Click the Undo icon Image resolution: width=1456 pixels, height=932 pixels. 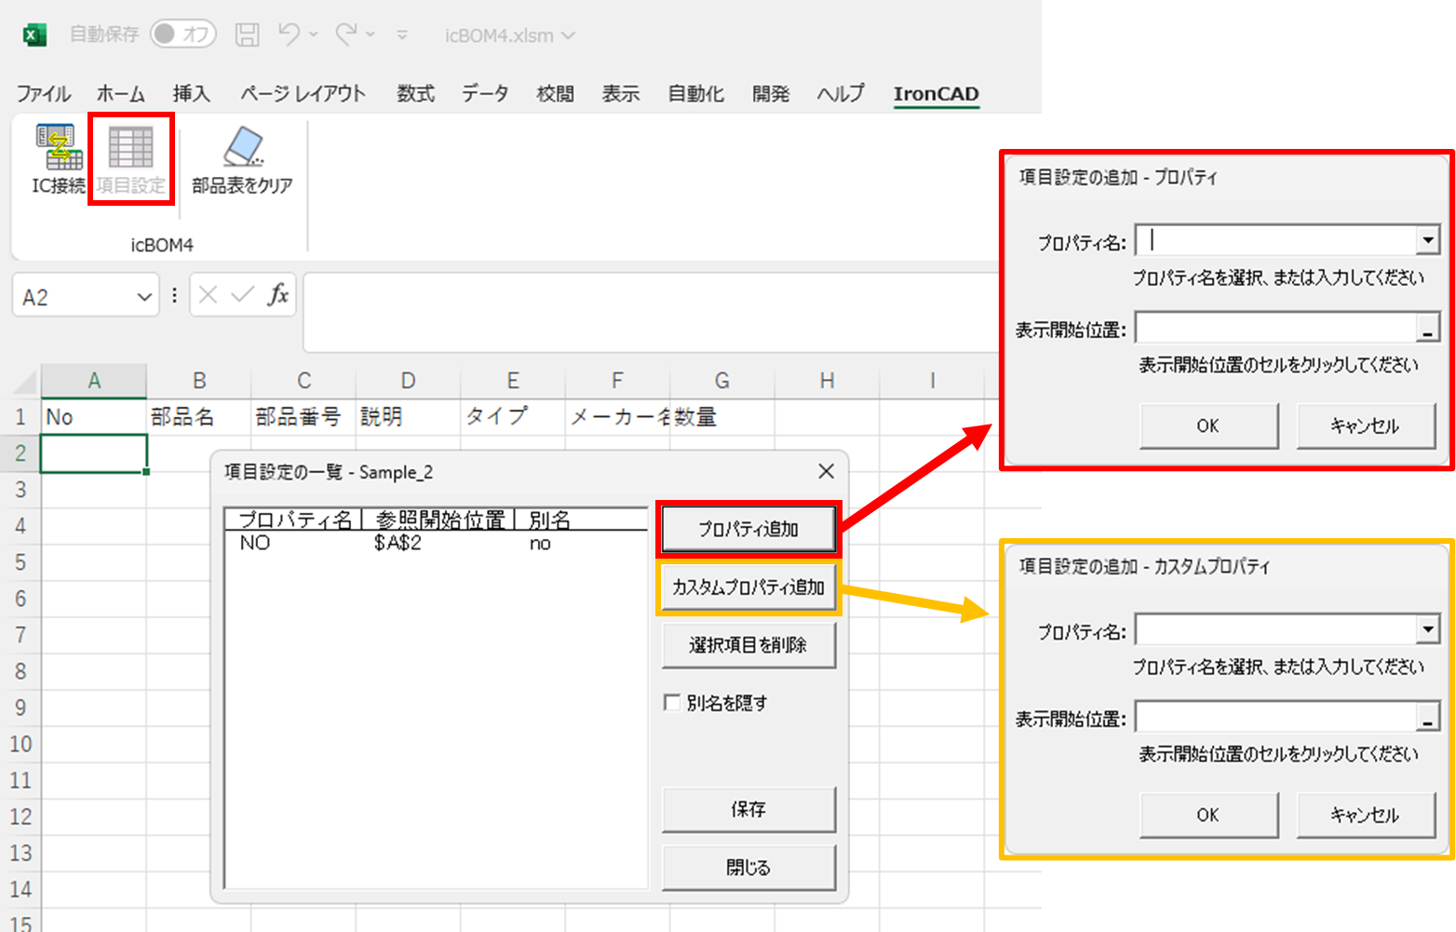[289, 34]
